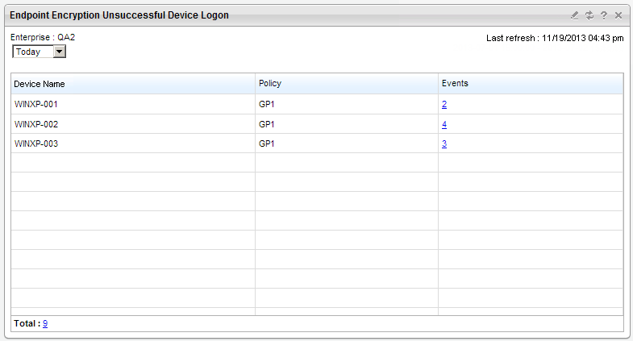Sort by the Device Name column header
This screenshot has width=633, height=341.
tap(40, 84)
